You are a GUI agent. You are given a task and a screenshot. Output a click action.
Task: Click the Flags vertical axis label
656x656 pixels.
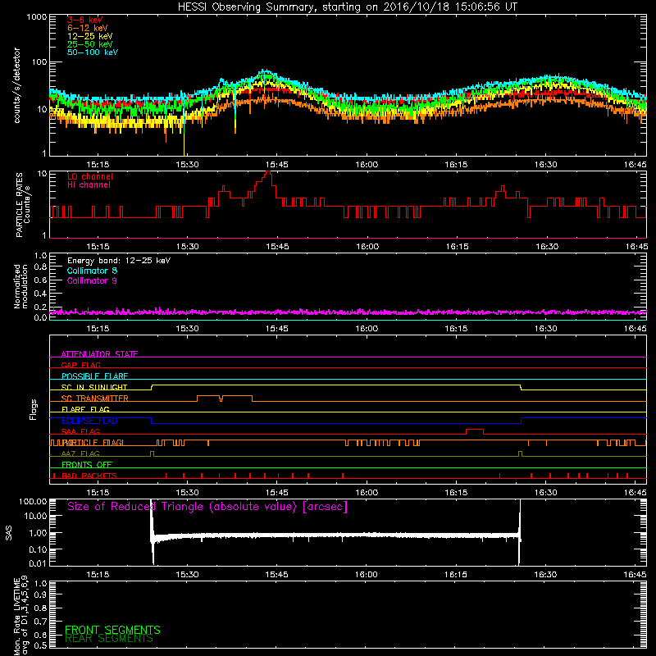(x=34, y=409)
